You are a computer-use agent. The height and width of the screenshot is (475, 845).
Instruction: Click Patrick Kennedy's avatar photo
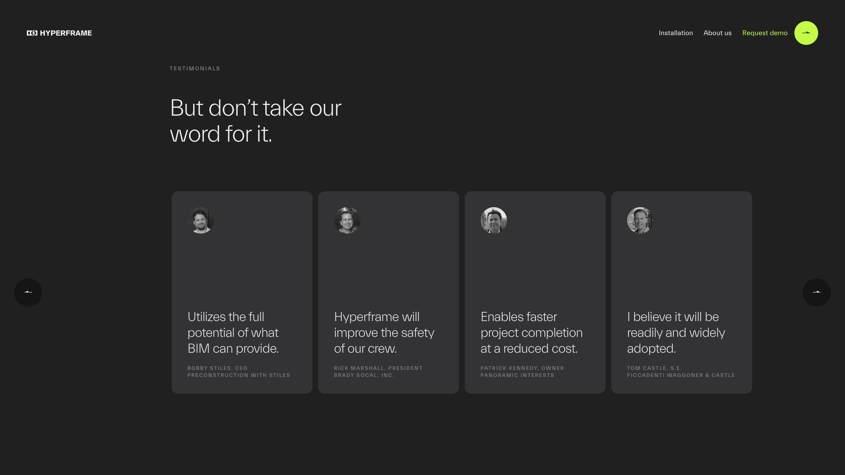[x=494, y=220]
